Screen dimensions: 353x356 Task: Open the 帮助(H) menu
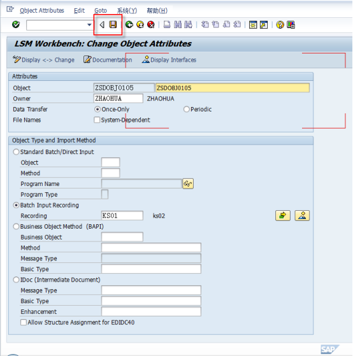(157, 10)
